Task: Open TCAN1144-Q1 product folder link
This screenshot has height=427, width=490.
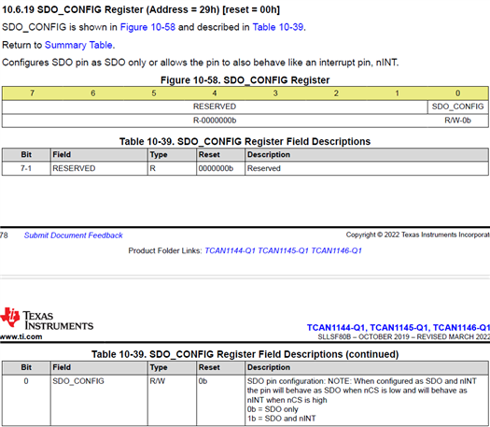Action: 230,250
